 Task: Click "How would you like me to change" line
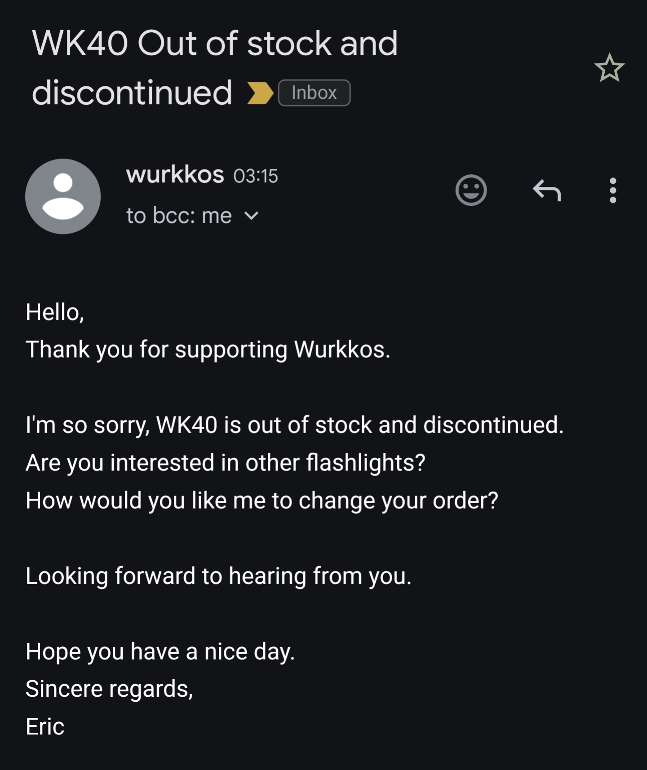pos(261,500)
